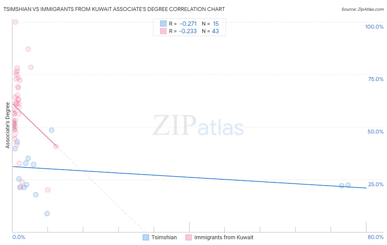This screenshot has height=245, width=387.
Task: Click the 25.0% y-axis tick label
Action: 376,184
